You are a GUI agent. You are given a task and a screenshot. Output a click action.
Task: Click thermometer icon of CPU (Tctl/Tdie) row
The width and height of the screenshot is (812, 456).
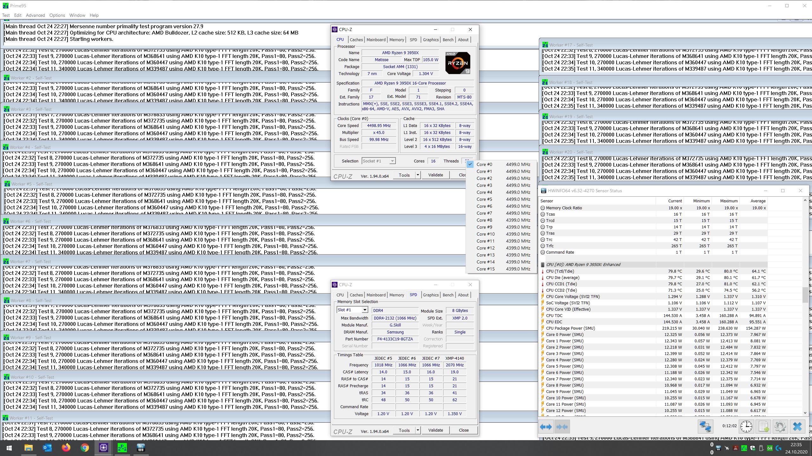[x=542, y=271]
